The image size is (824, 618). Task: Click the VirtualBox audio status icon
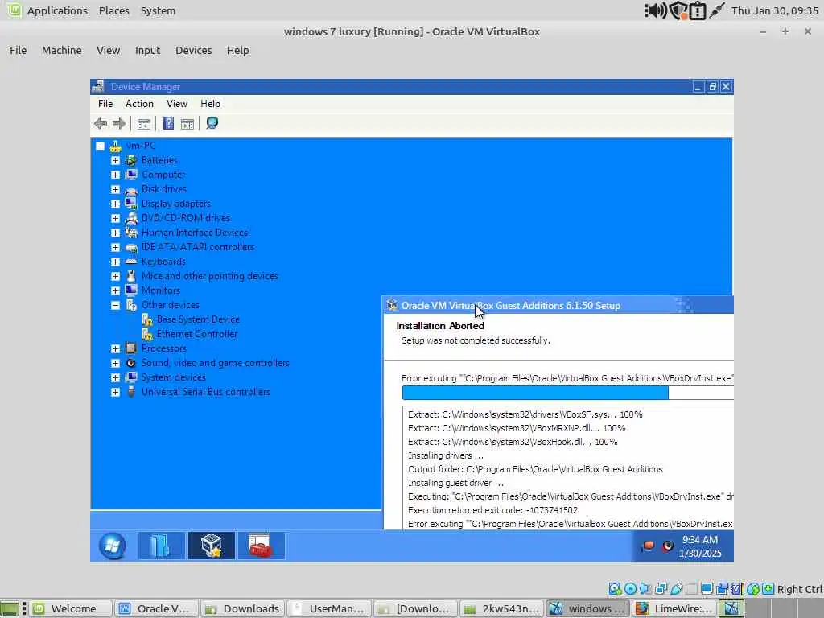tap(645, 589)
